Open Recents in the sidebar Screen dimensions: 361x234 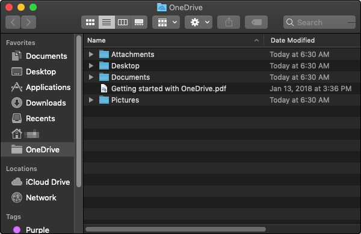37,118
